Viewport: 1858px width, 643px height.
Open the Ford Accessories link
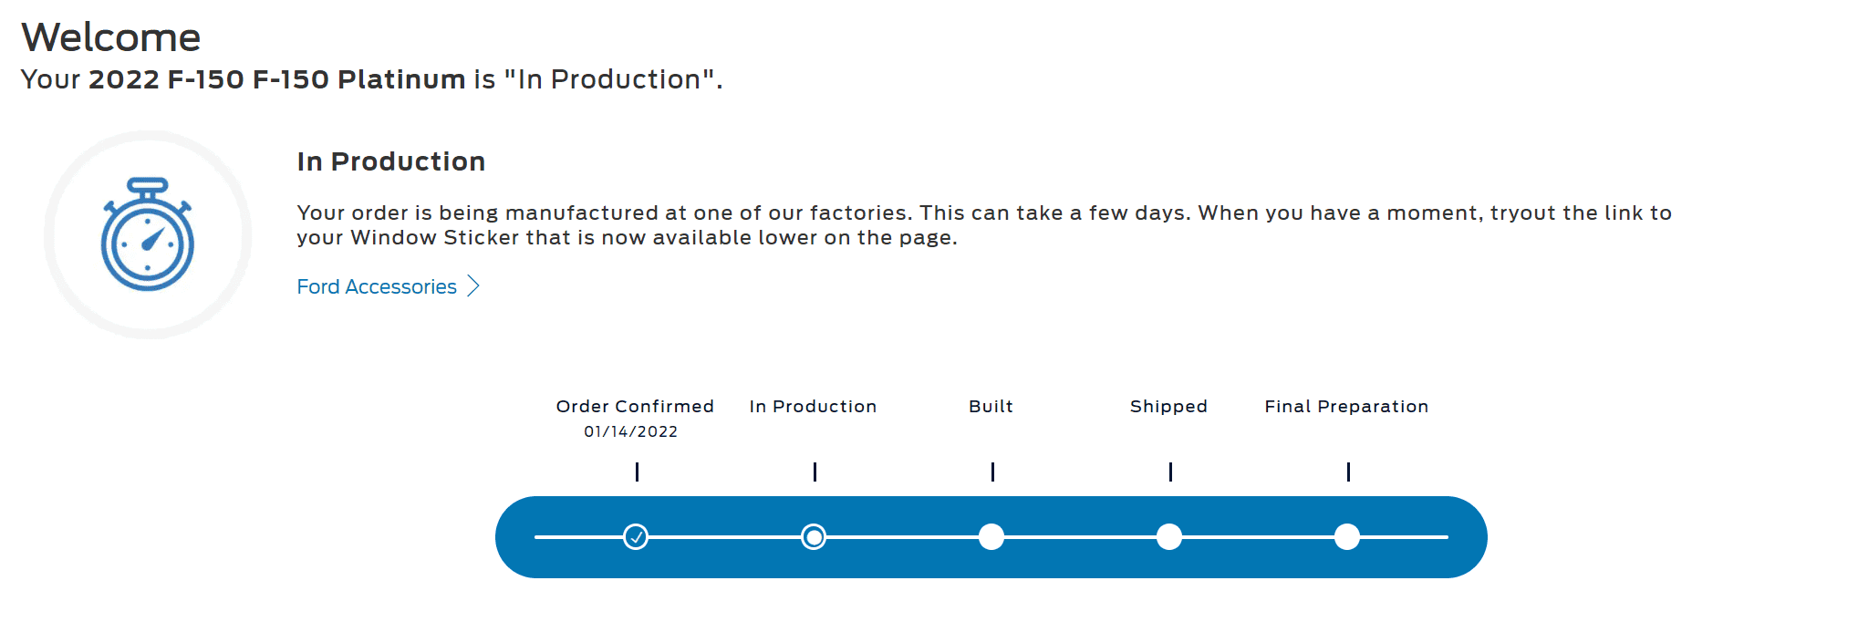pyautogui.click(x=377, y=286)
